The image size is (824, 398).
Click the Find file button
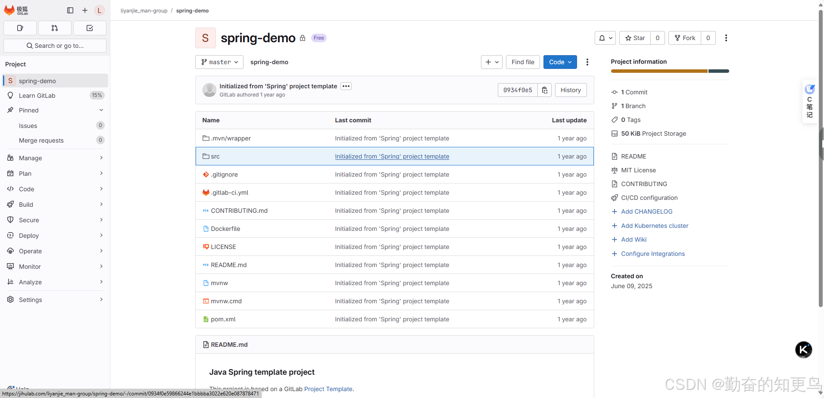[523, 62]
